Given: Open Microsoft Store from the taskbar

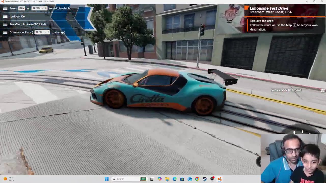Looking at the screenshot, I should click(x=182, y=179).
